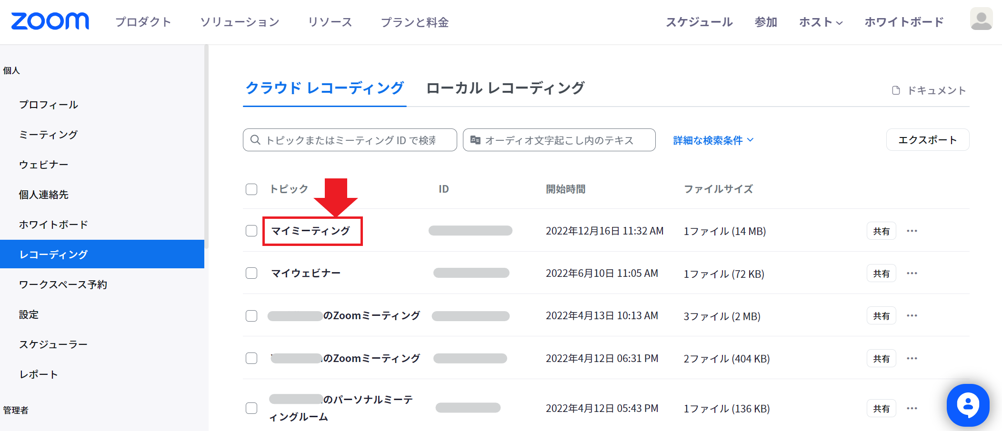Open more options for 2022年4月13日 row

point(912,315)
